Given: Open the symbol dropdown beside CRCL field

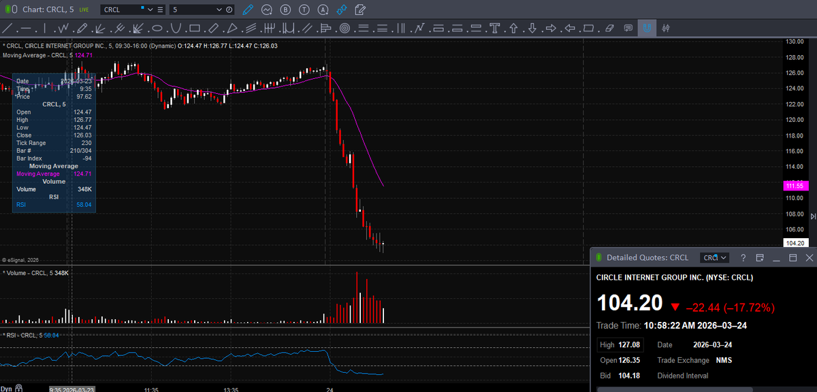Looking at the screenshot, I should coord(150,10).
